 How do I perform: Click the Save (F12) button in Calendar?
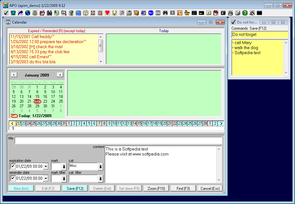[x=75, y=188]
